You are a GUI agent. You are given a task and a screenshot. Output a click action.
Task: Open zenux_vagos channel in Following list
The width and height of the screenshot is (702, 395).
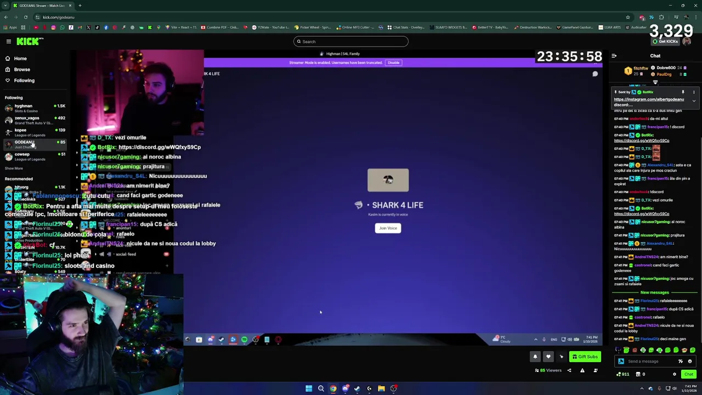click(34, 120)
